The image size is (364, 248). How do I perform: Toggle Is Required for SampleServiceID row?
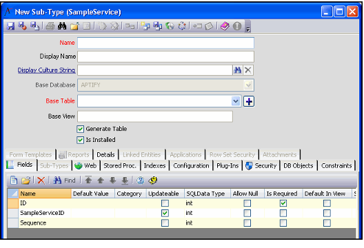pos(283,213)
